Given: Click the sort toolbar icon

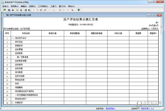Looking at the screenshot, I should (x=54, y=10).
